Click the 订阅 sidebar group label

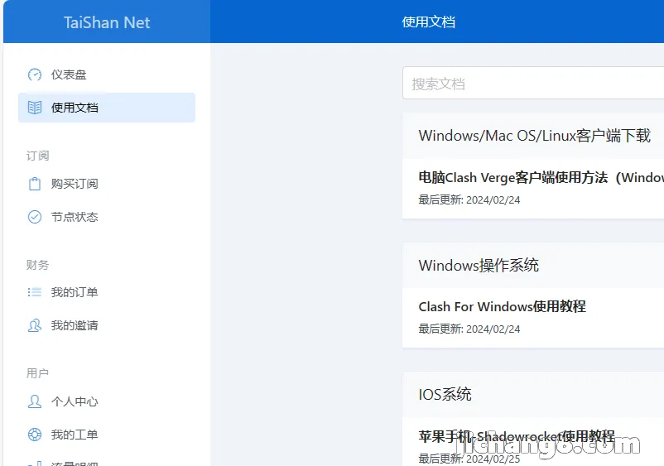[x=38, y=156]
